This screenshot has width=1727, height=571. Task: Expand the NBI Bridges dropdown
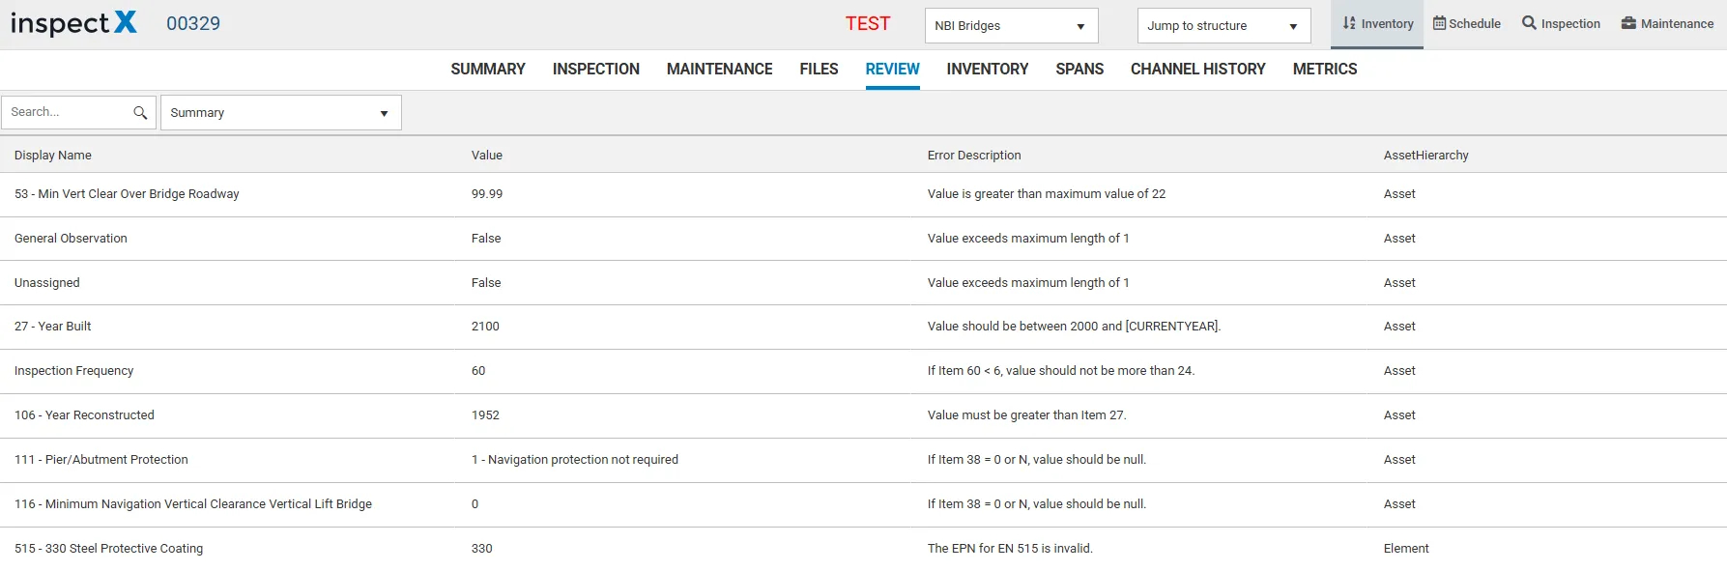tap(1011, 26)
